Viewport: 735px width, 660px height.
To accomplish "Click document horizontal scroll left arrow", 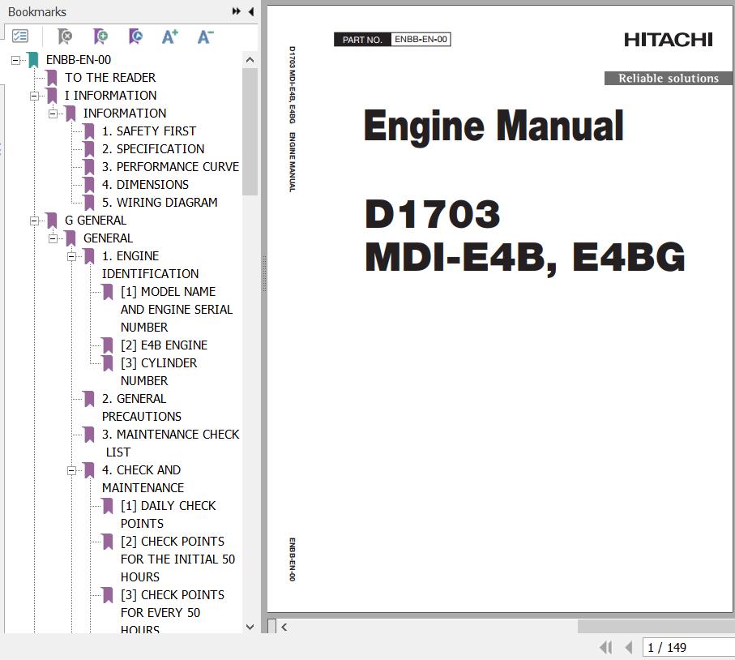I will [284, 626].
